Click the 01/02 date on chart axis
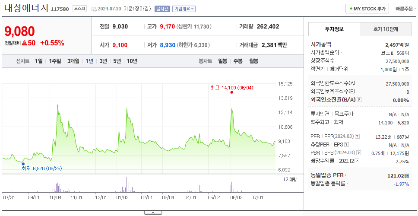418x216 pixels. (122, 197)
